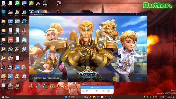This screenshot has width=176, height=99.
Task: Launch VLC media player desktop icon
Action: [x=31, y=86]
